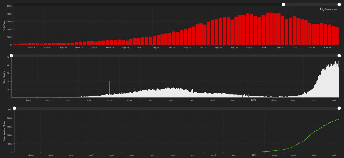Click the '2k' y-axis value
This screenshot has height=158, width=344.
tap(8, 82)
